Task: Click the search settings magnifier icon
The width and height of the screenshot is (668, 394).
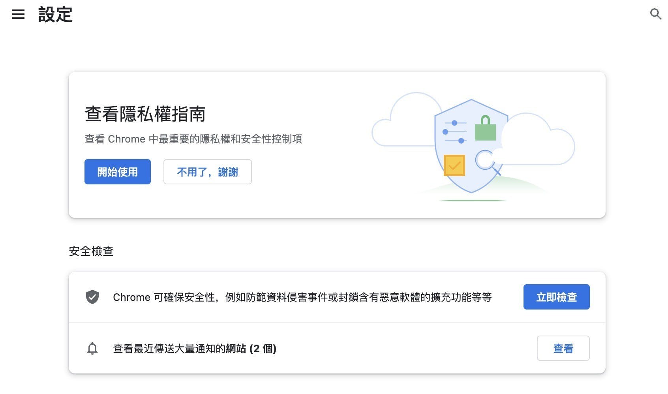Action: [655, 14]
